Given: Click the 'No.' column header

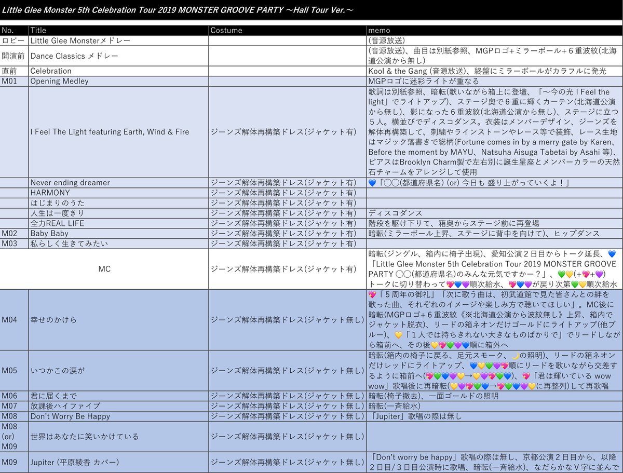Looking at the screenshot, I should tap(15, 31).
